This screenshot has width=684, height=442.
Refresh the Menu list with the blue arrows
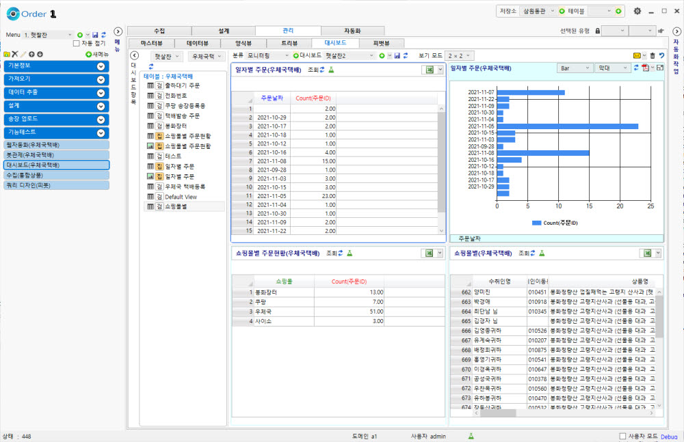point(103,35)
